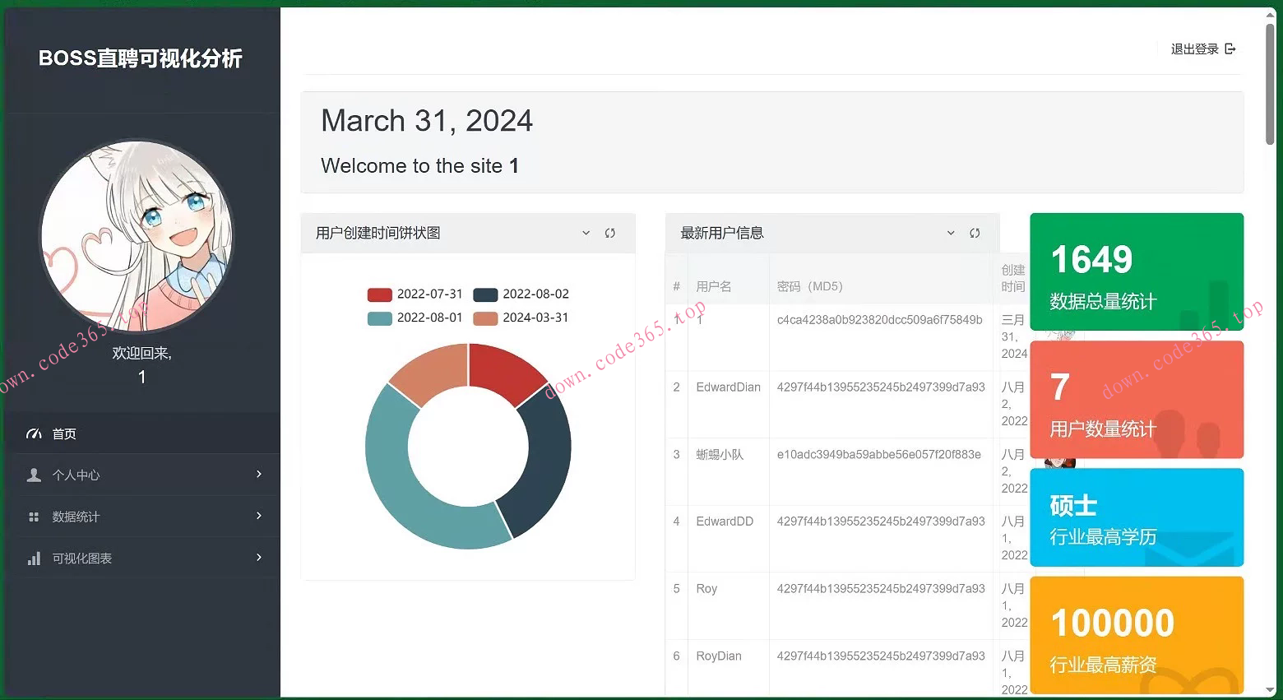
Task: Click the user avatar picture in sidebar
Action: click(x=137, y=237)
